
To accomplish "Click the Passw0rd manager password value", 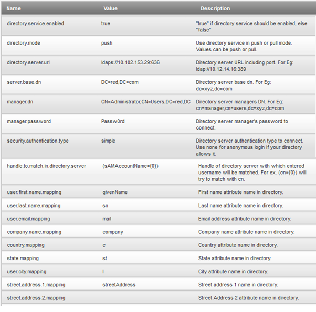I will click(113, 121).
